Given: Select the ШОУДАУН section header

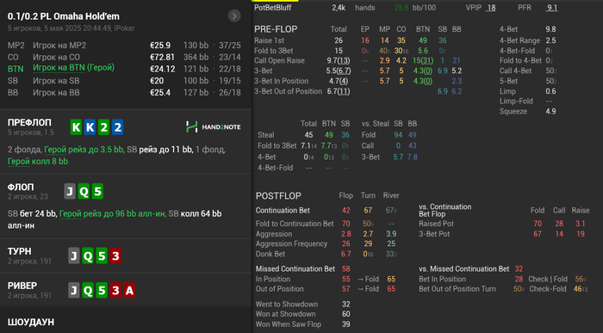Looking at the screenshot, I should click(x=31, y=322).
